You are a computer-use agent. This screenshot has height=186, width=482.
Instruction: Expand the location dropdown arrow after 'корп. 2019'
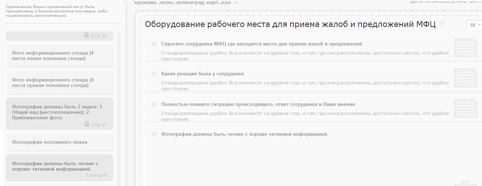coord(235,3)
